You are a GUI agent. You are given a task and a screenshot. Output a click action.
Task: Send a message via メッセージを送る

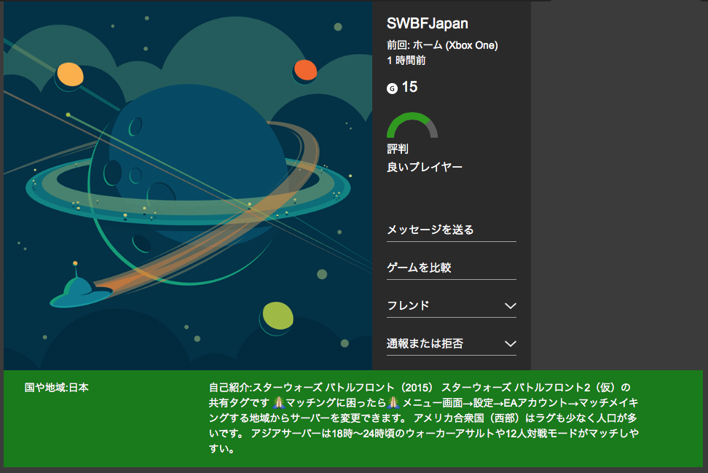[430, 230]
